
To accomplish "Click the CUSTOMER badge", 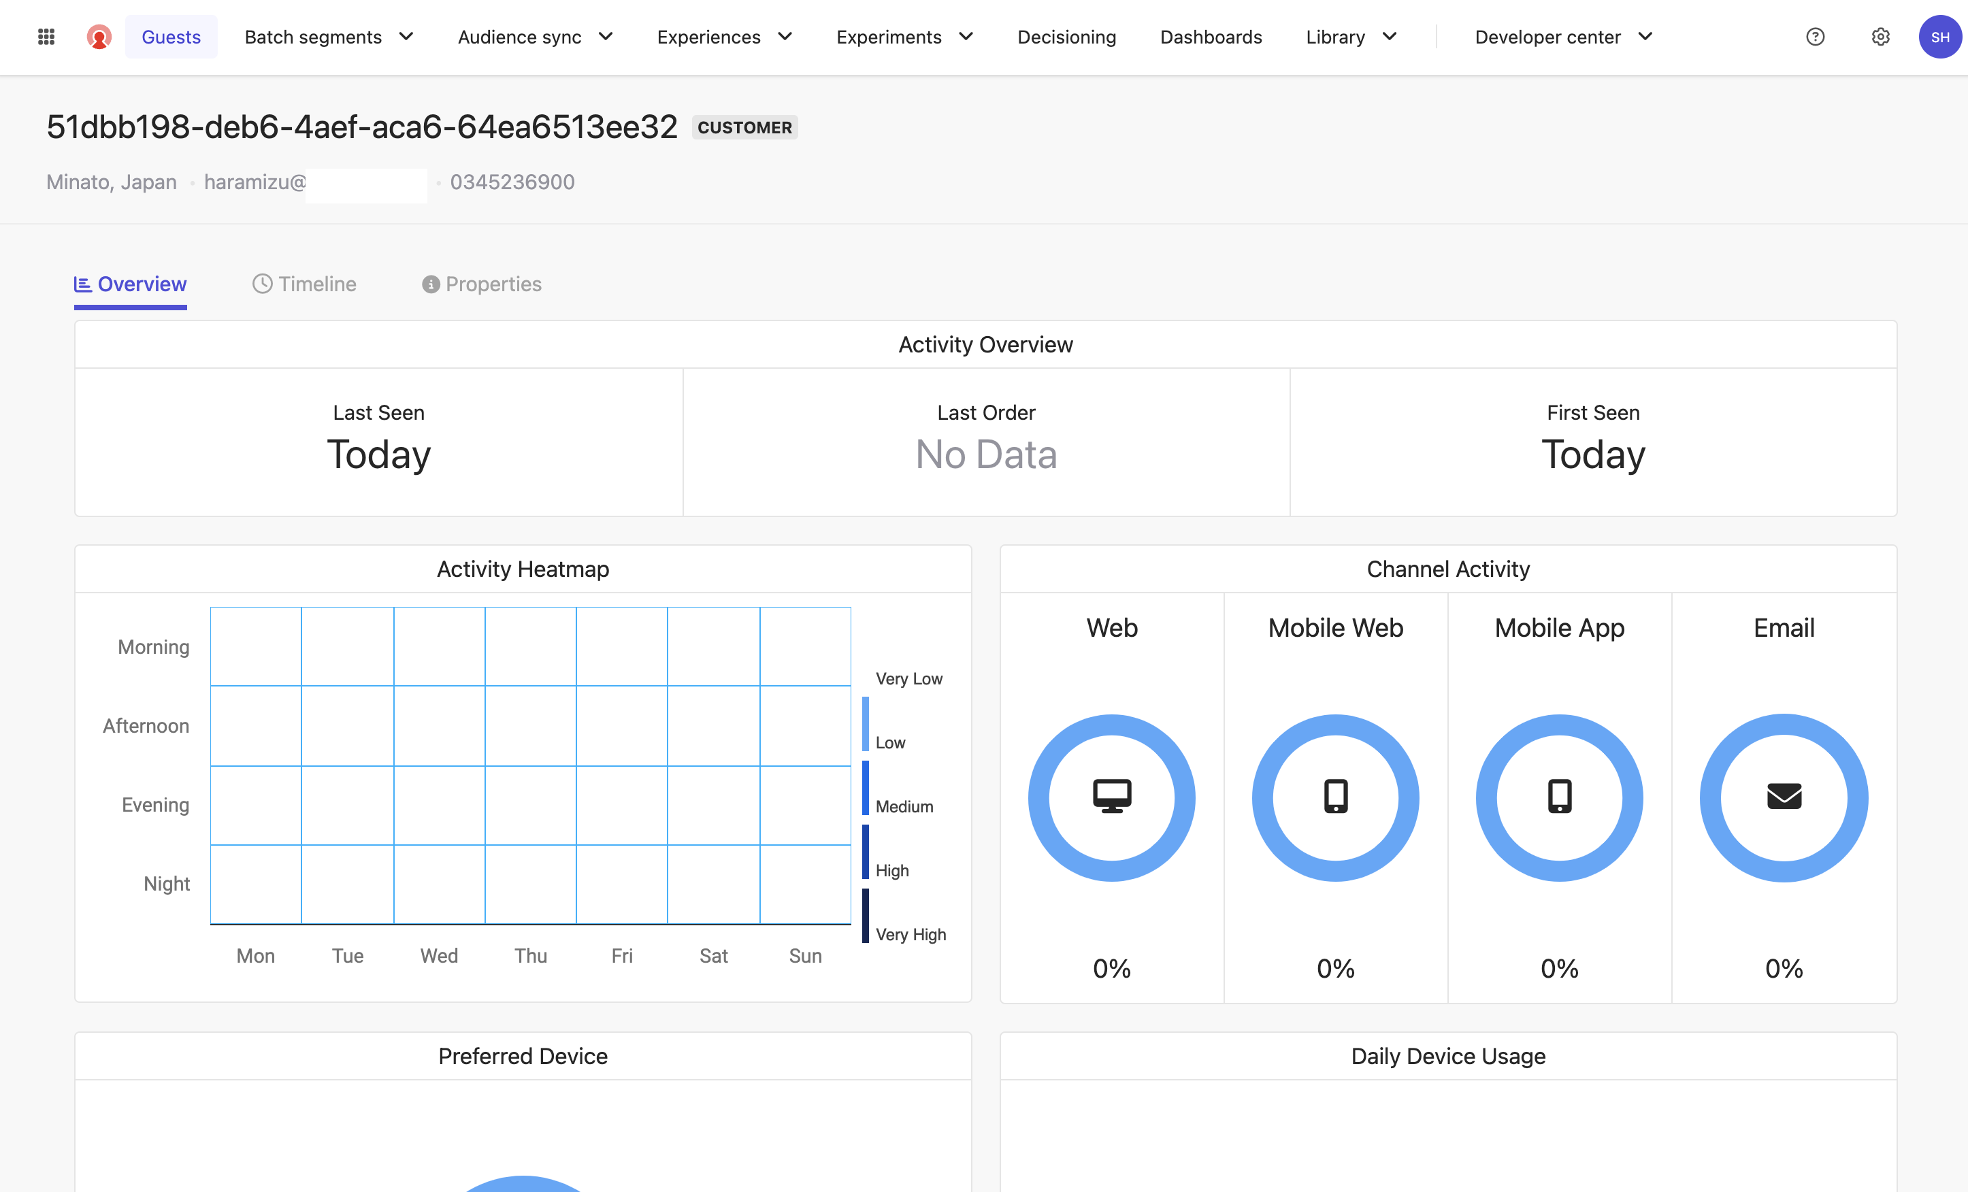I will [x=744, y=128].
